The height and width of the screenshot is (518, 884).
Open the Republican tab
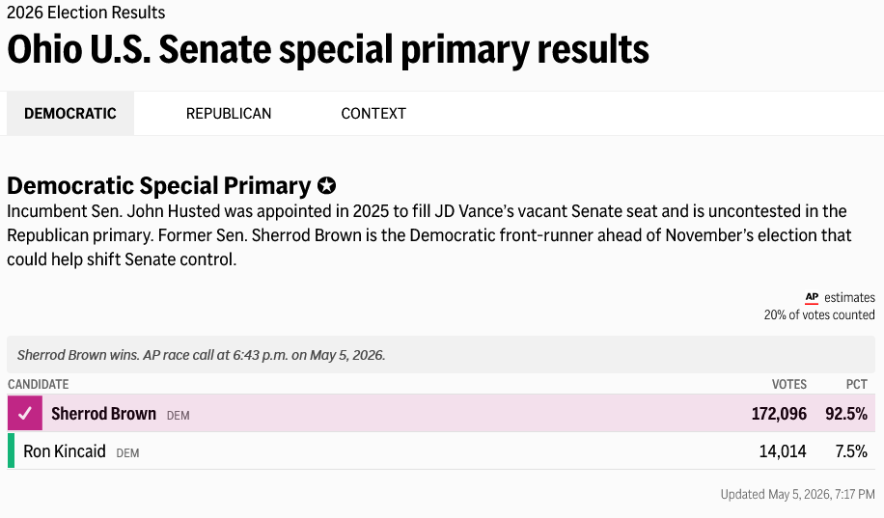[x=229, y=113]
